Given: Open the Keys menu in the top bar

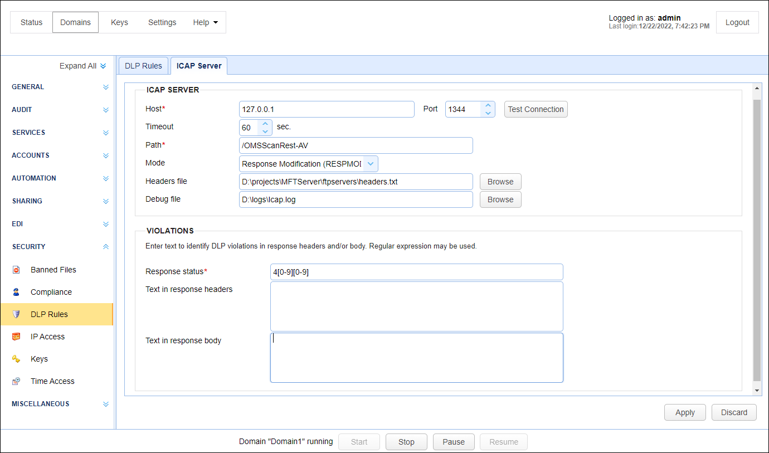Looking at the screenshot, I should [119, 22].
